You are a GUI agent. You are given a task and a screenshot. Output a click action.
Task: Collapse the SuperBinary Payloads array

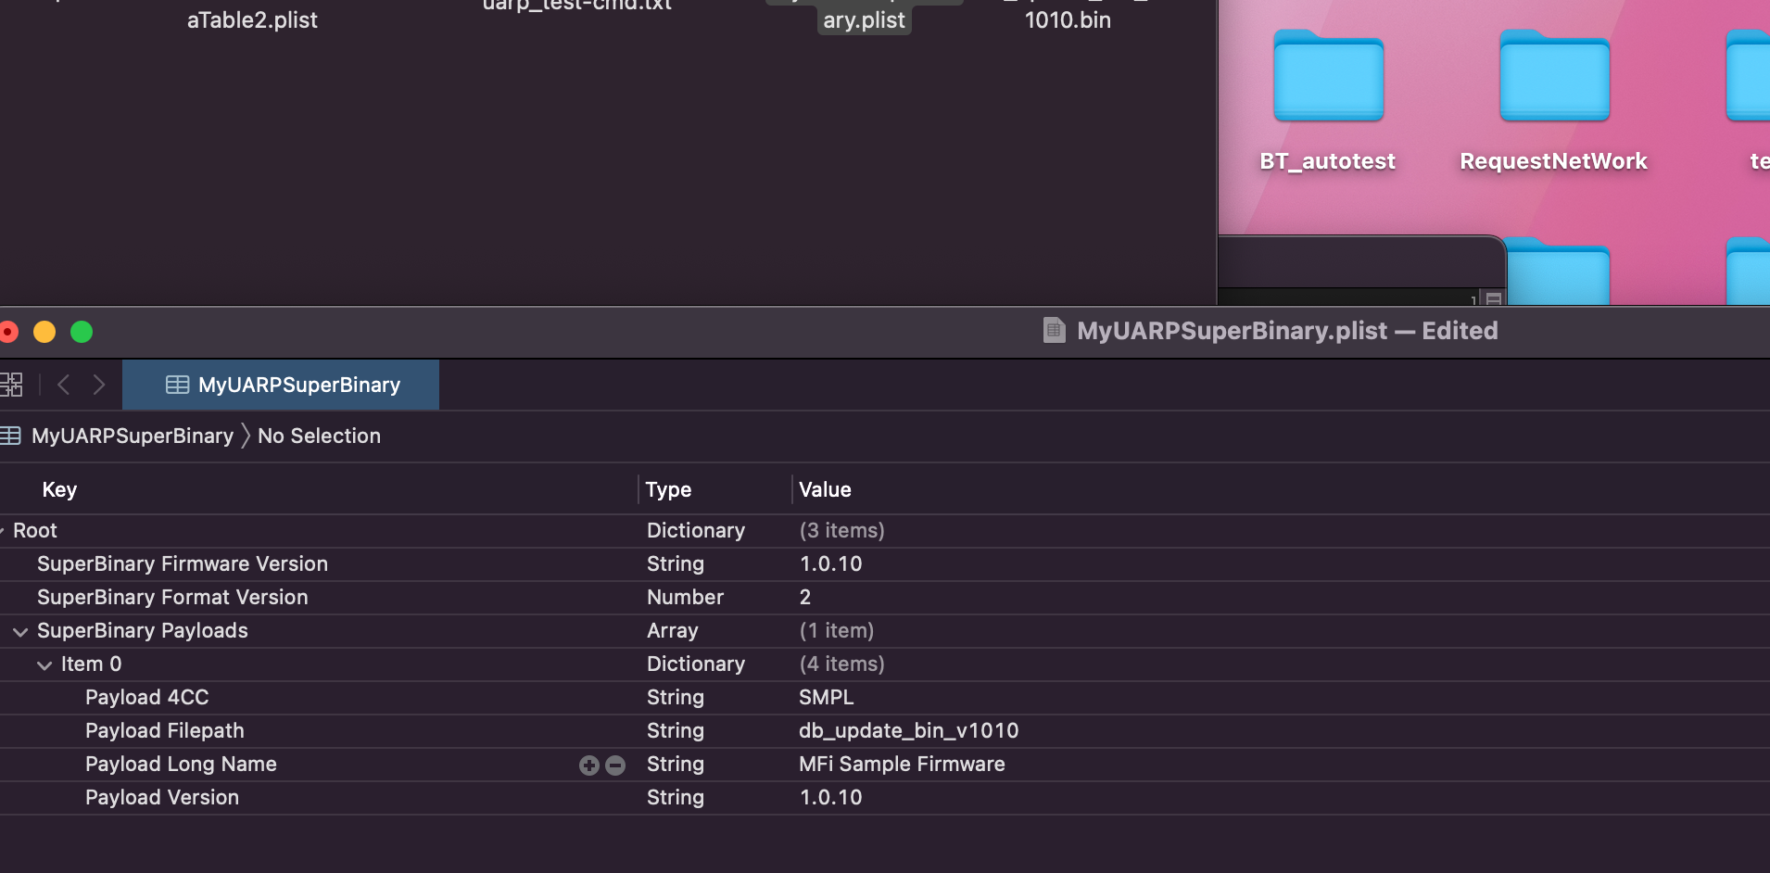click(x=20, y=631)
